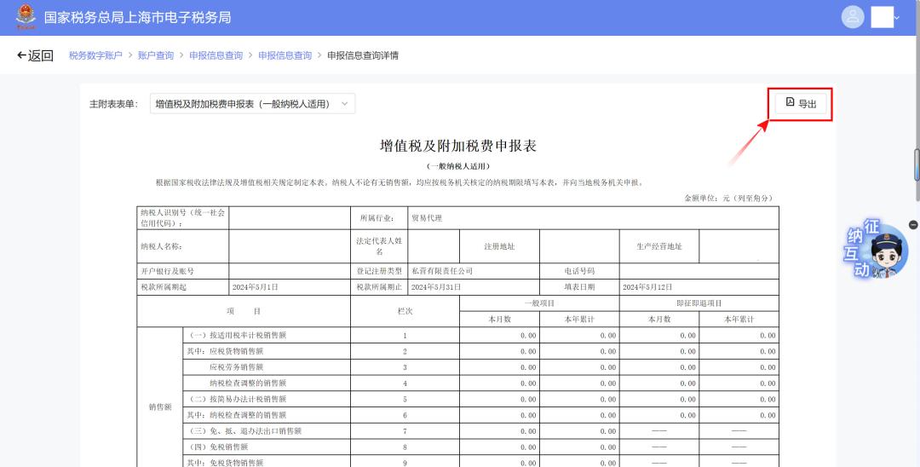Open the 征纳互动 mascot assistant
920x467 pixels.
point(877,251)
